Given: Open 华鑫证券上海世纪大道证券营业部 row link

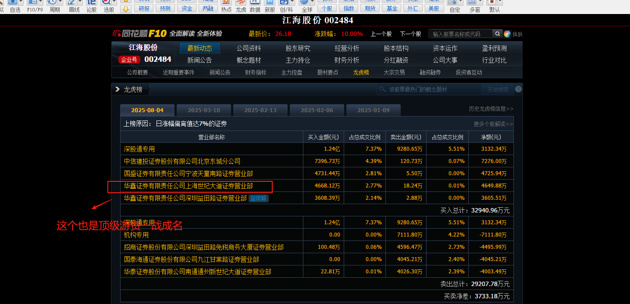Looking at the screenshot, I should tap(188, 186).
